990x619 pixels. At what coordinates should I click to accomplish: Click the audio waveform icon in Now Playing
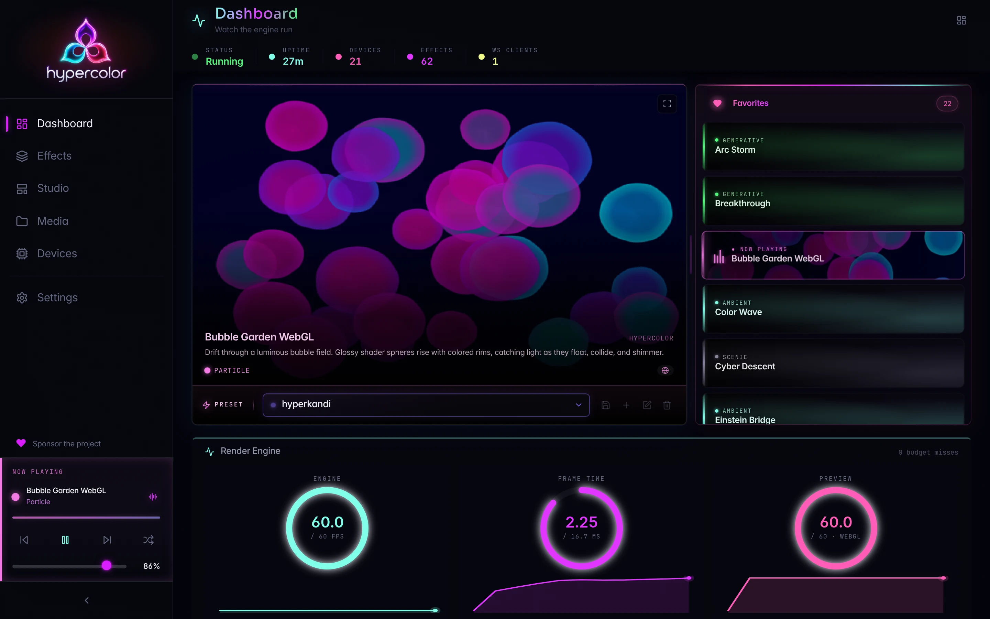[x=153, y=497]
